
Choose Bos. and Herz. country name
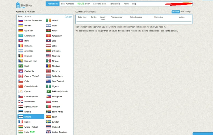coord(31,61)
